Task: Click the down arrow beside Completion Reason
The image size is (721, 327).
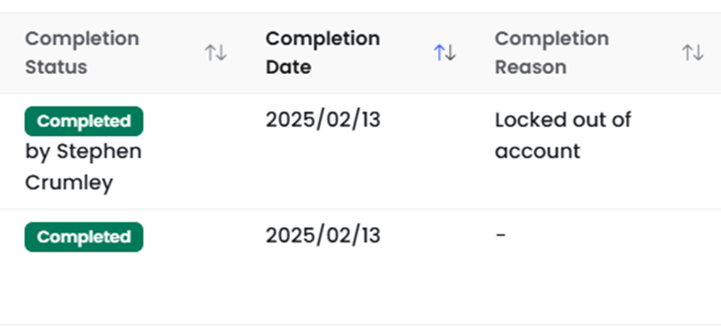Action: (x=698, y=53)
